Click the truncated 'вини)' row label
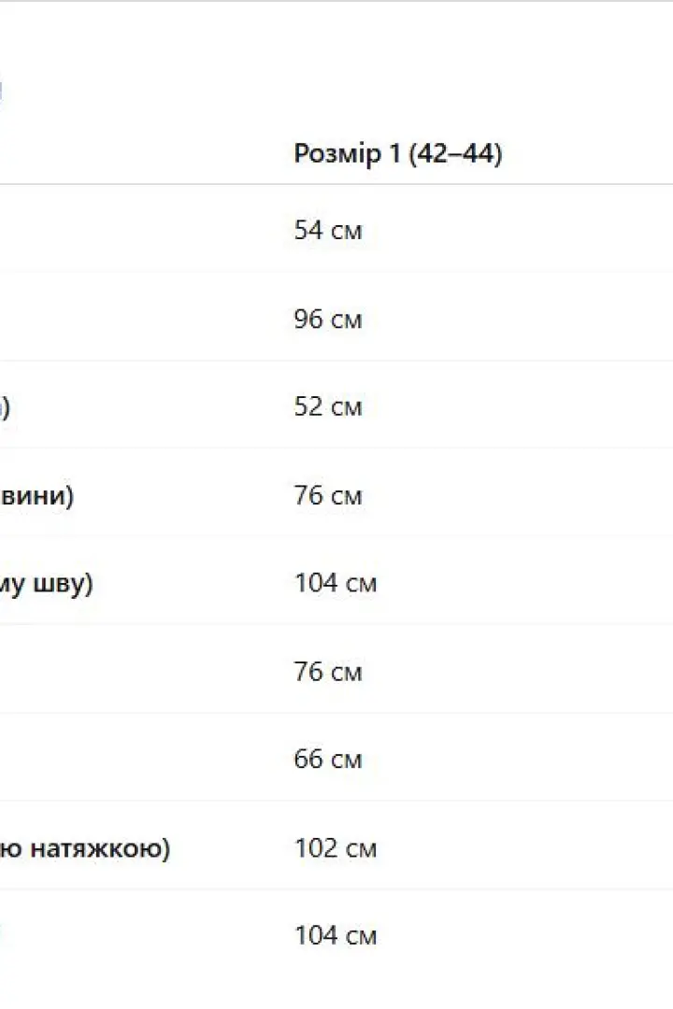The width and height of the screenshot is (673, 1009). [36, 495]
